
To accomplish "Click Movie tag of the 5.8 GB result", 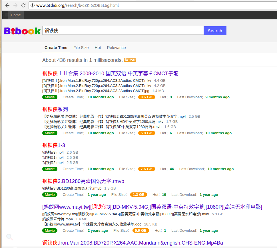I will point(50,133).
